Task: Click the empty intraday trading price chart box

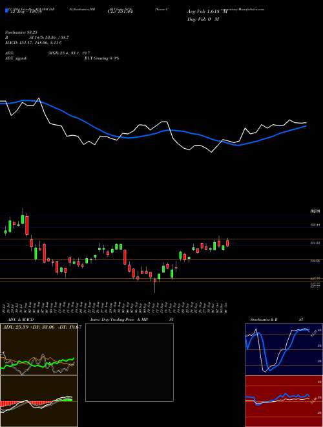Action: [x=129, y=362]
